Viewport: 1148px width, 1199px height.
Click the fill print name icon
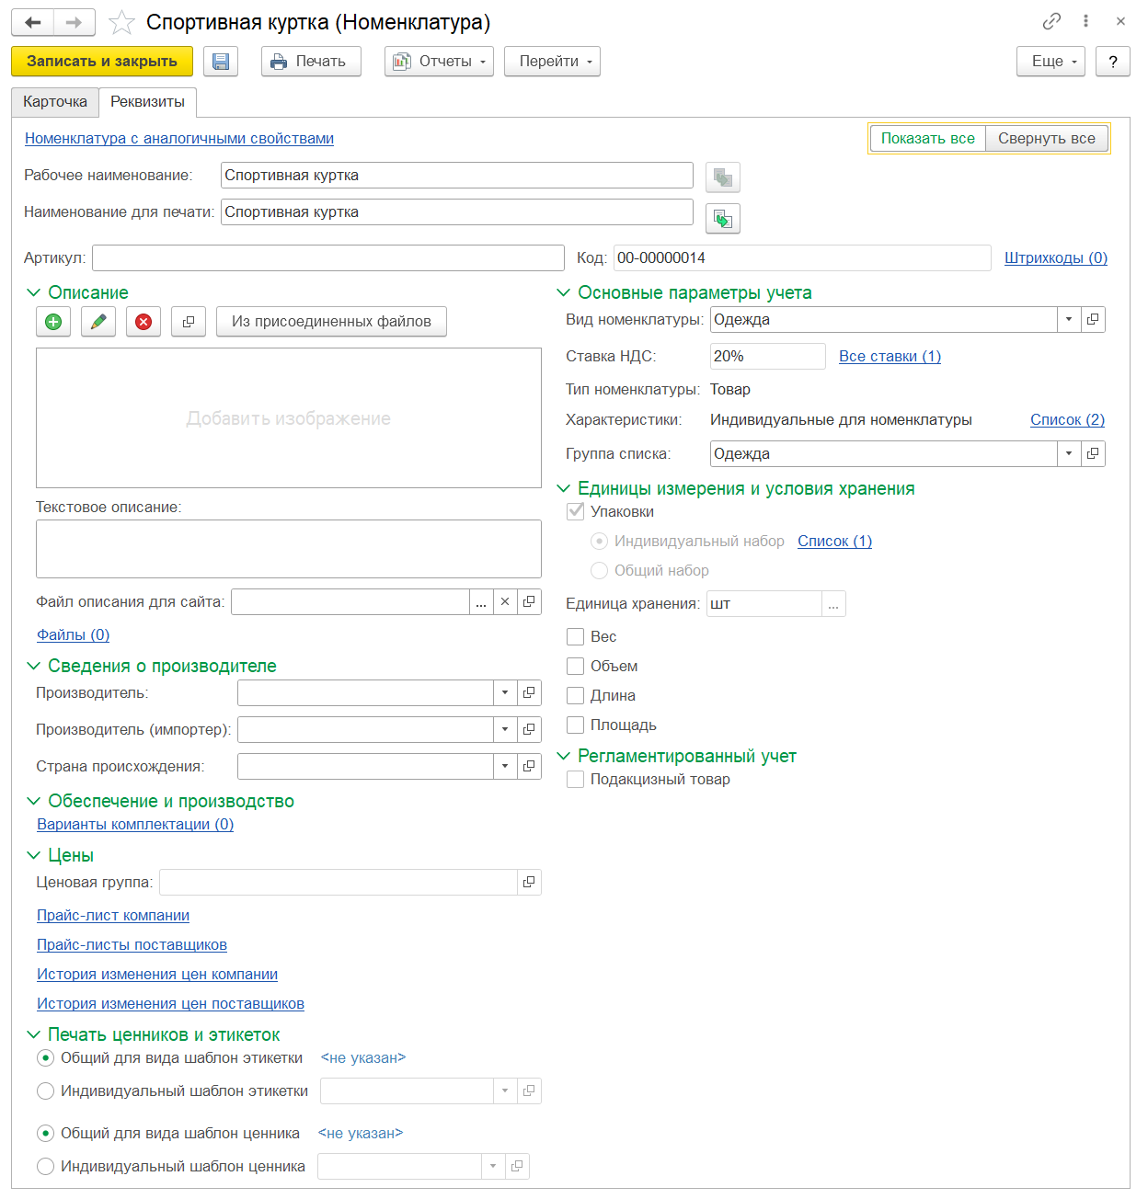coord(723,219)
